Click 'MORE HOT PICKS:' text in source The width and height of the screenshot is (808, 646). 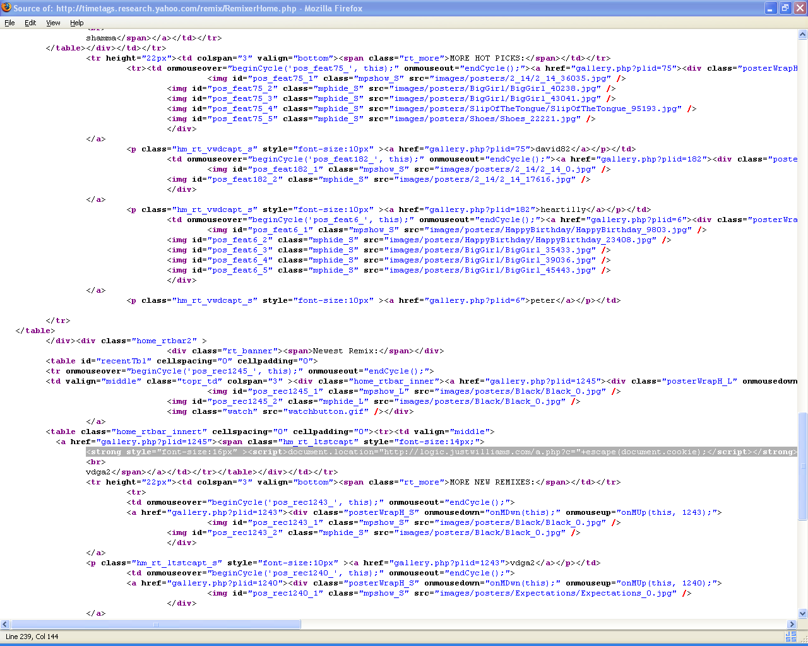pos(487,58)
